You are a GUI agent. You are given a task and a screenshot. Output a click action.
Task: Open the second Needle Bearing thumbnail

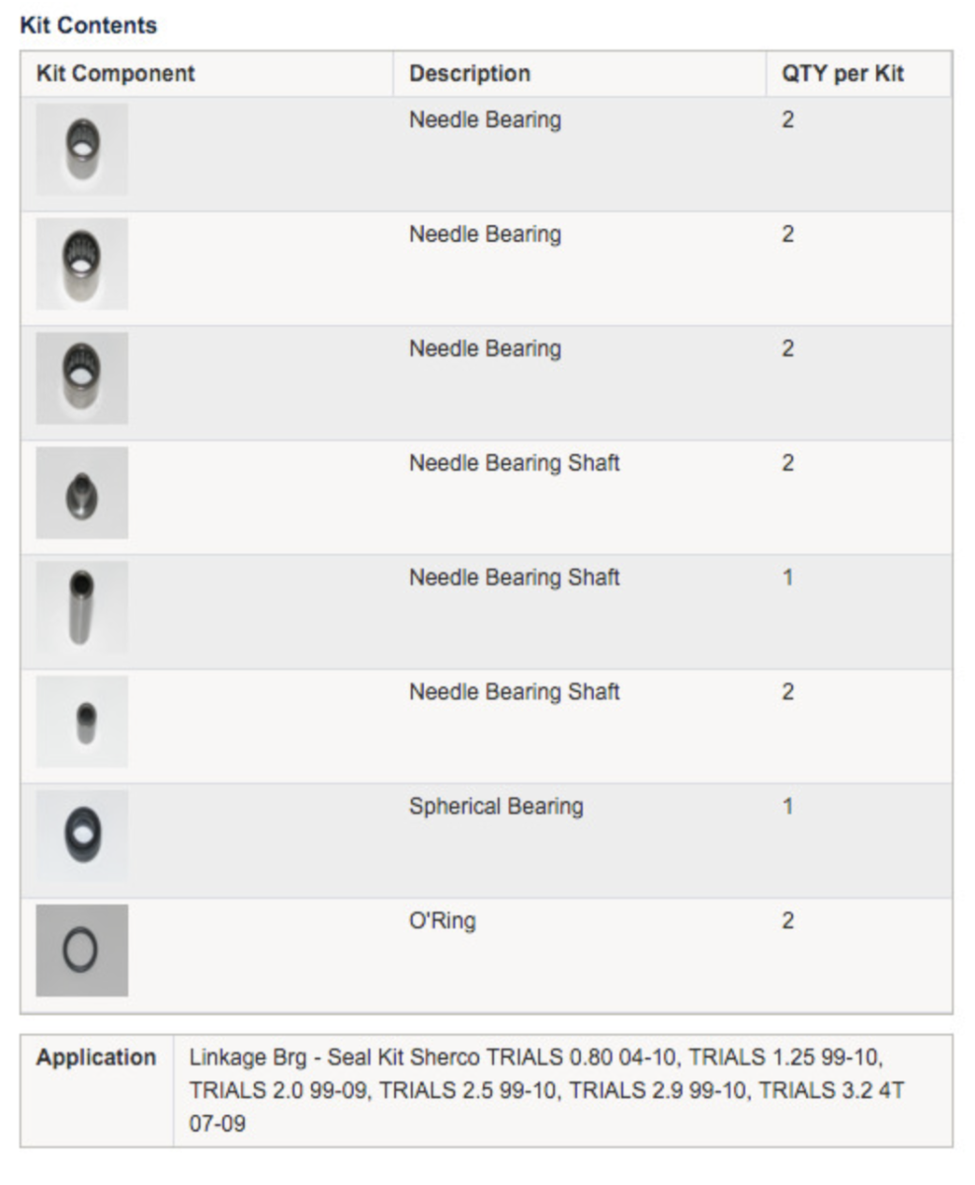(82, 264)
